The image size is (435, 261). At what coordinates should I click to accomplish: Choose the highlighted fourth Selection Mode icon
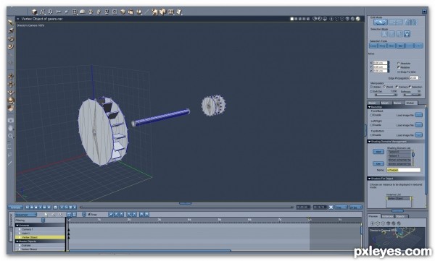click(x=407, y=34)
